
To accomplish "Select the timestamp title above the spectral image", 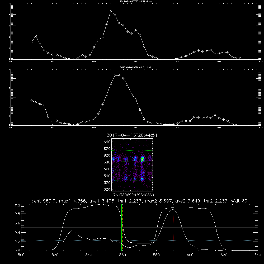I will (132, 135).
